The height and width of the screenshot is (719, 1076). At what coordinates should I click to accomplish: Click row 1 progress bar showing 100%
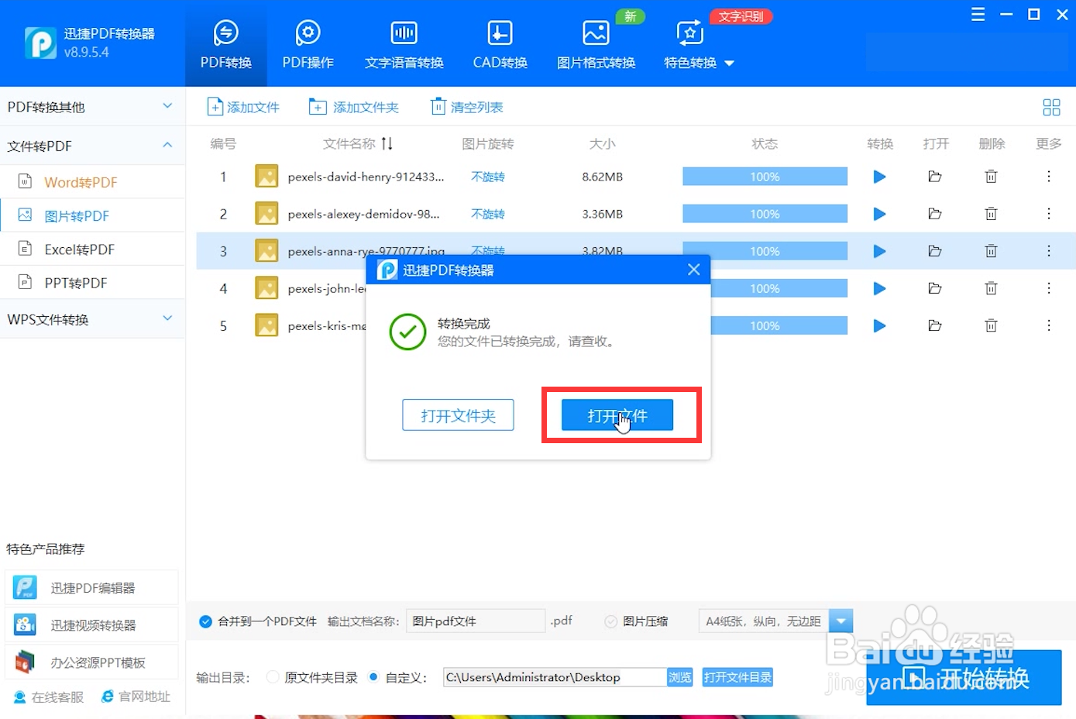(765, 177)
